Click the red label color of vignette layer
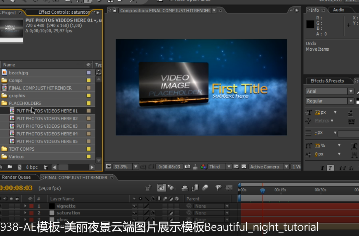Viewport: 359px width, 236px height. [32, 206]
